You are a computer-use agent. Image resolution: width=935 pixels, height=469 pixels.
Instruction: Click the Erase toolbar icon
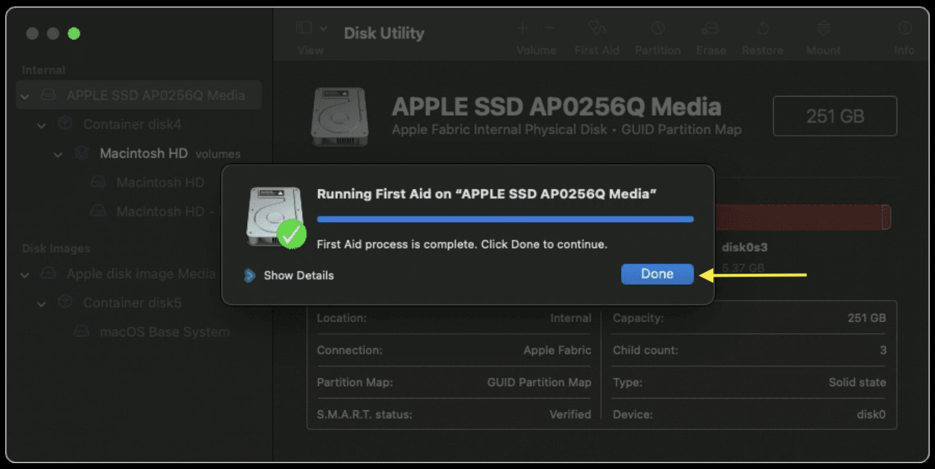coord(710,28)
